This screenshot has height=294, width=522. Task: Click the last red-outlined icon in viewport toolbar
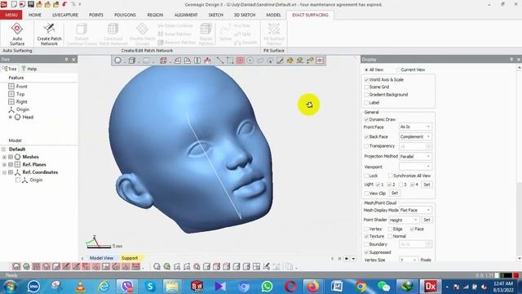[320, 60]
